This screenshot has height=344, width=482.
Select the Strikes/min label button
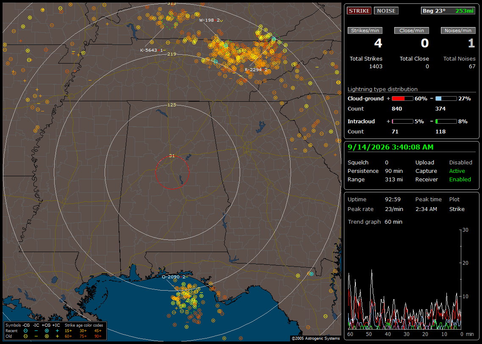pos(365,31)
